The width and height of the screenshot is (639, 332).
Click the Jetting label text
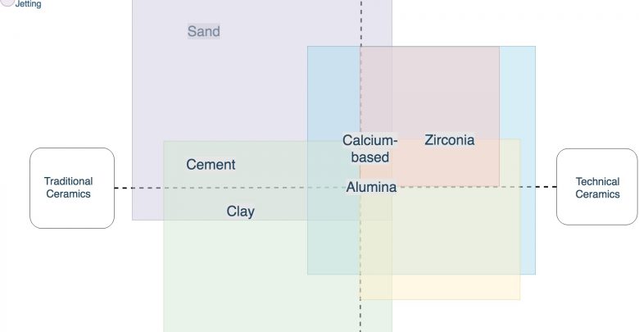click(x=29, y=4)
